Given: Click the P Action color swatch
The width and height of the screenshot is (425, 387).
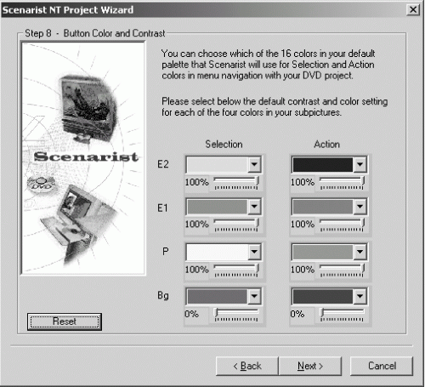Looking at the screenshot, I should [323, 252].
